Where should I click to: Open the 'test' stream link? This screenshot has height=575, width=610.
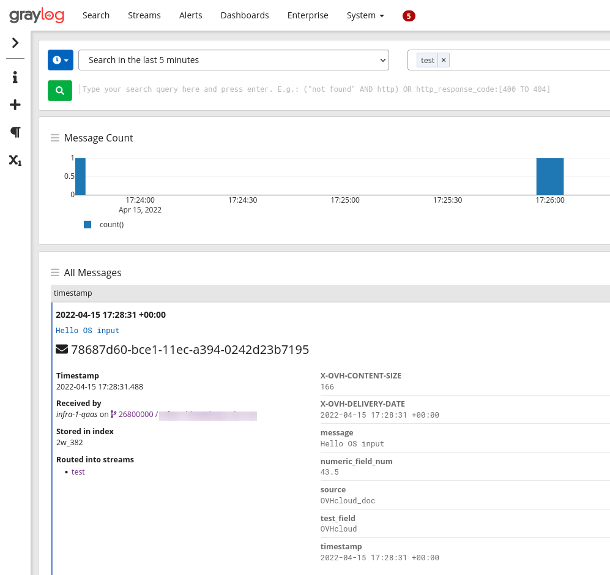pos(78,472)
